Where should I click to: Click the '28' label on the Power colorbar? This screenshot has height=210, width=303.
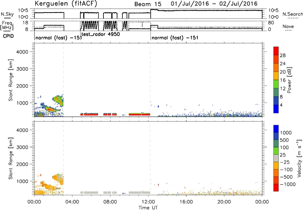(283, 55)
